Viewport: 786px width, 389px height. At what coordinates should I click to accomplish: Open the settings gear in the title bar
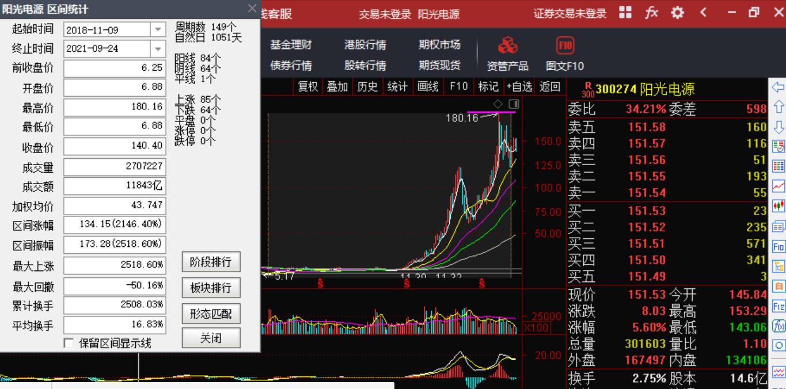(x=677, y=13)
